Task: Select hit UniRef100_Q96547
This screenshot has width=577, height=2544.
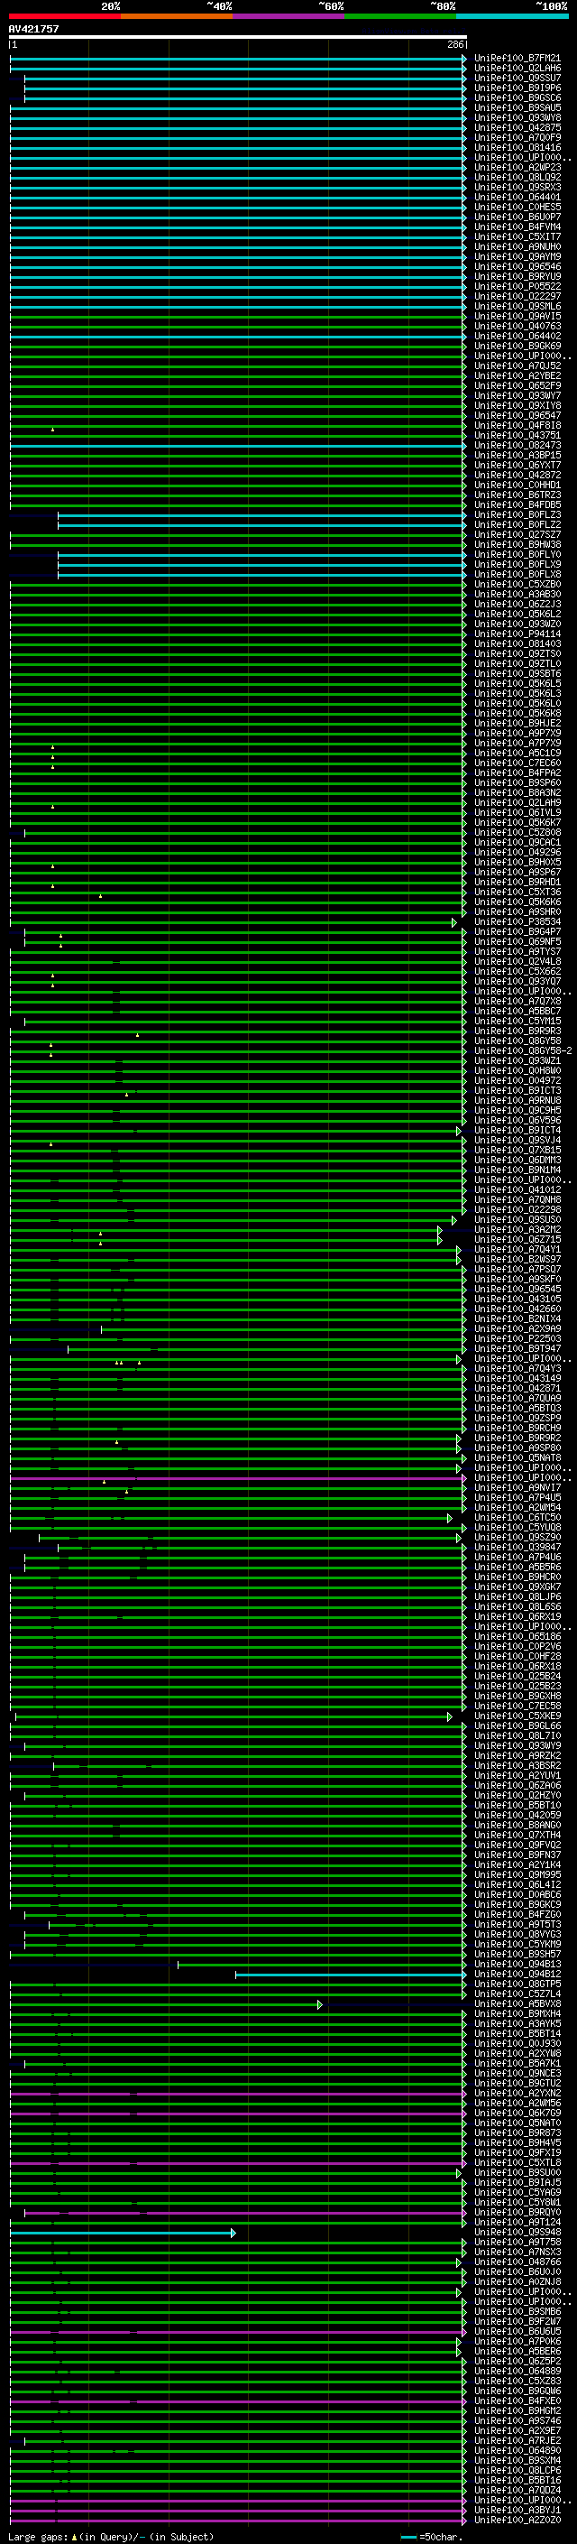Action: pos(517,416)
